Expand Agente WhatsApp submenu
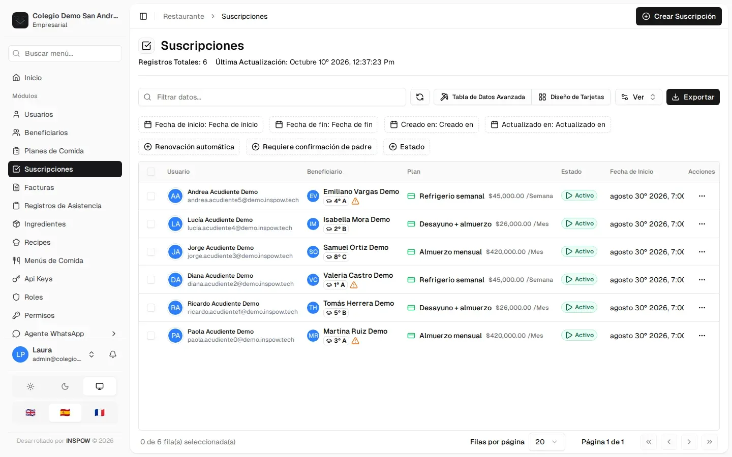Screen dimensions: 732x457 [x=65, y=334]
